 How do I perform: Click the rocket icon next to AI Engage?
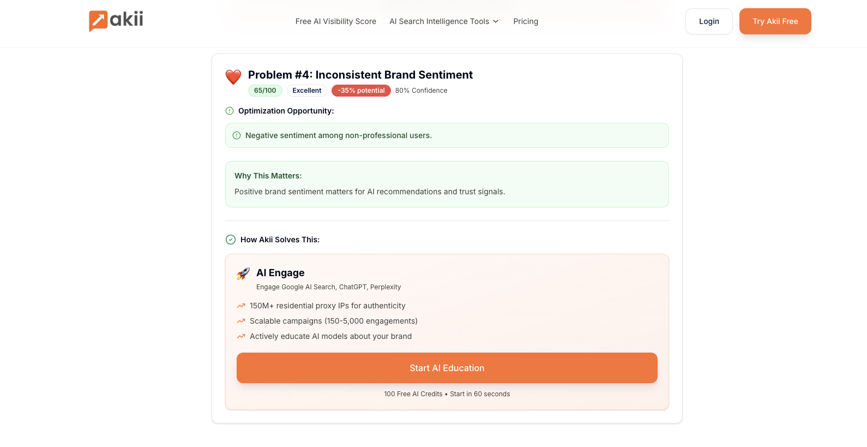point(243,273)
